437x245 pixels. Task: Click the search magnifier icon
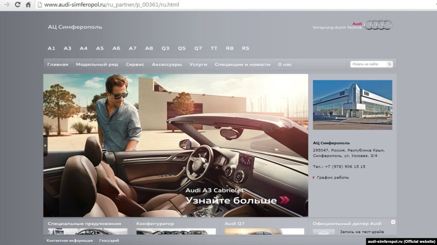[390, 64]
